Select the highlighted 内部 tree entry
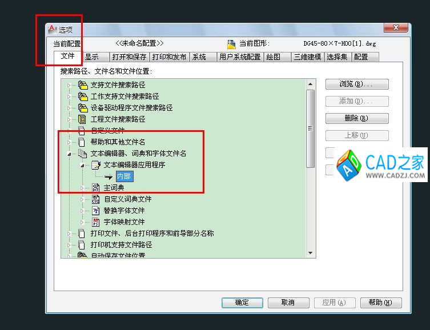This screenshot has width=430, height=330. coord(124,176)
